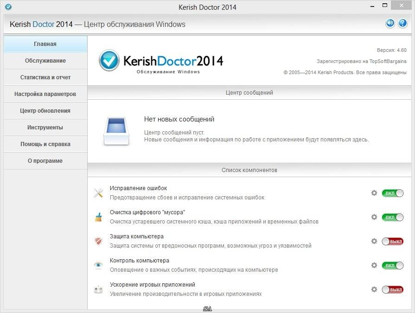Click the empty message inbox tray icon
The height and width of the screenshot is (313, 415).
click(116, 131)
